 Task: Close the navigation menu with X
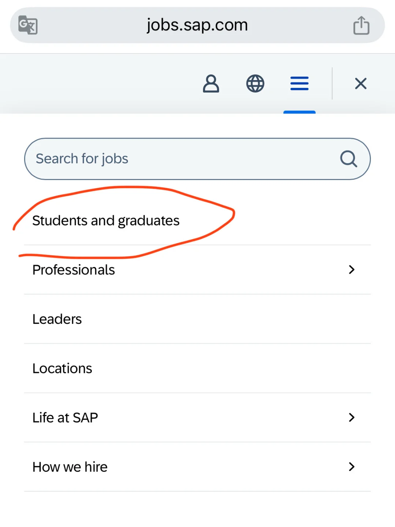click(x=361, y=84)
